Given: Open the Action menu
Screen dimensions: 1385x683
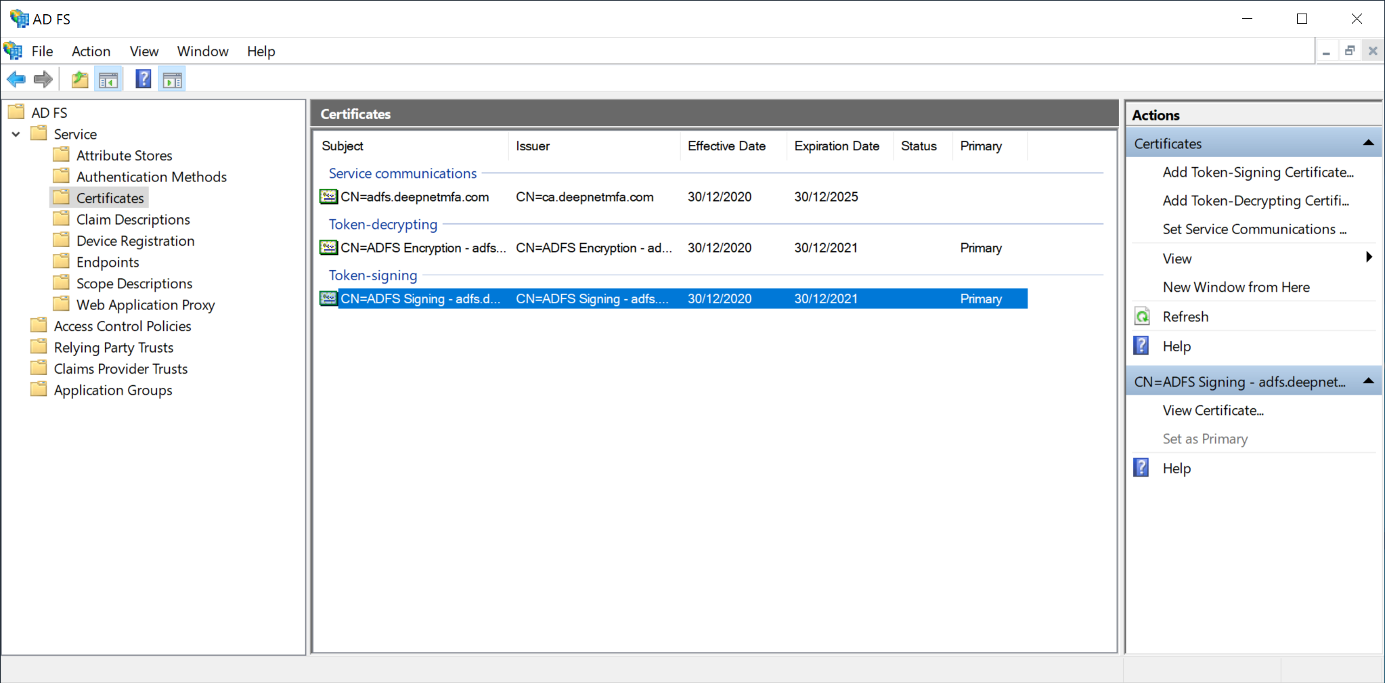Looking at the screenshot, I should point(91,51).
